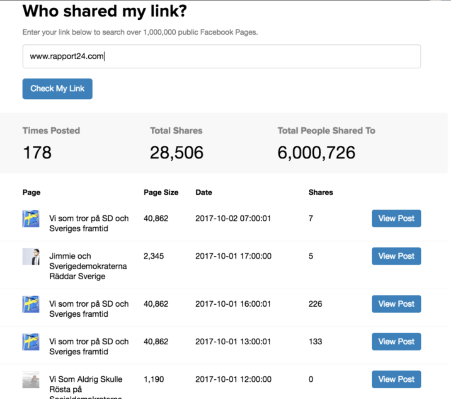
Task: Click the Times Posted label
Action: (51, 130)
